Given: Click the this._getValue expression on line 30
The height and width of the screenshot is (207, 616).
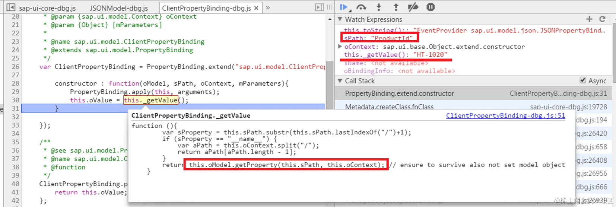Looking at the screenshot, I should tap(150, 100).
